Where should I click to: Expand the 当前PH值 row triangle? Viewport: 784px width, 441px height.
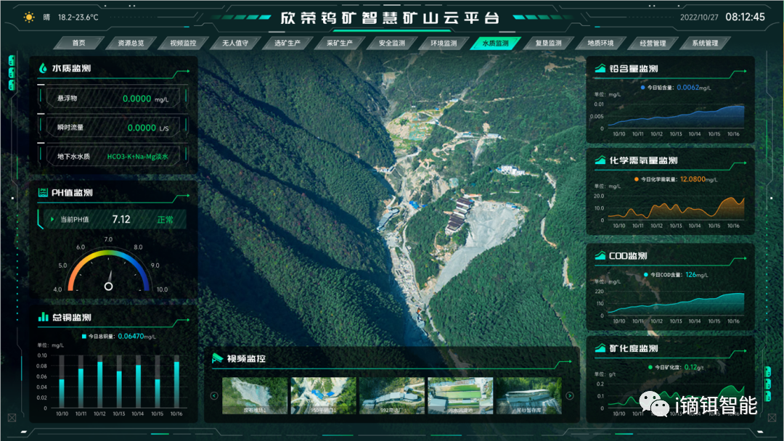52,219
